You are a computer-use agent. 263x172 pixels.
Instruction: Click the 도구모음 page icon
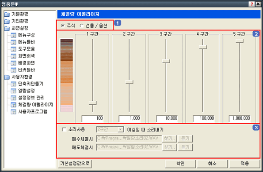click(x=13, y=49)
